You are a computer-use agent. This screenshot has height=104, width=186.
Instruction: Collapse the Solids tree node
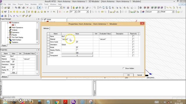pos(42,19)
